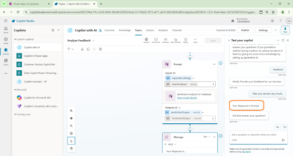Switch to the Knowledge tab

pos(125,30)
